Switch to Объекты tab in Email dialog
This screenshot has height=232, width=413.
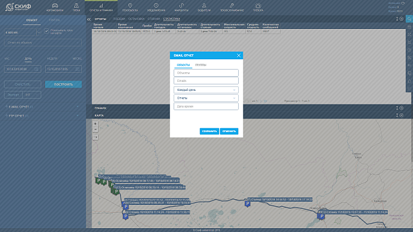click(x=183, y=65)
